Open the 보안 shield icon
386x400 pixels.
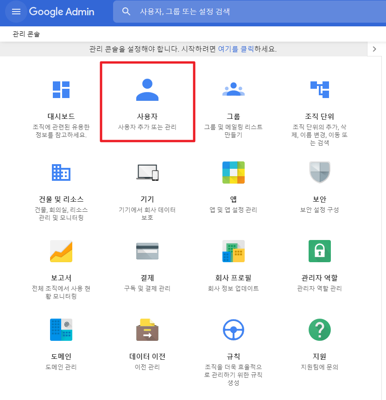click(x=320, y=172)
